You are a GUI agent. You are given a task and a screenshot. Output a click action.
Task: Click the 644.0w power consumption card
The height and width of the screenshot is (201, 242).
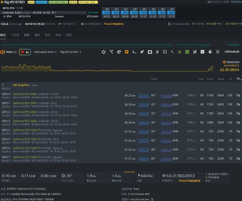[x=148, y=178]
